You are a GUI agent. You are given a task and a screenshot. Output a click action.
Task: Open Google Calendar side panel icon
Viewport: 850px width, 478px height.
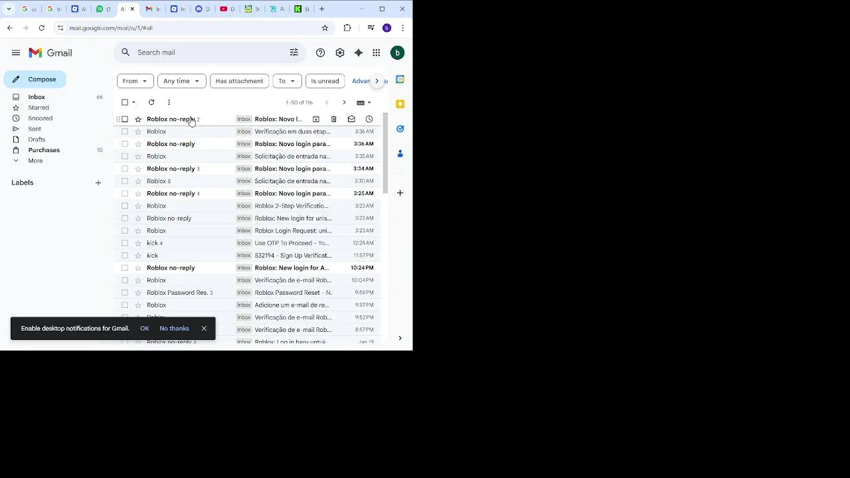click(400, 79)
